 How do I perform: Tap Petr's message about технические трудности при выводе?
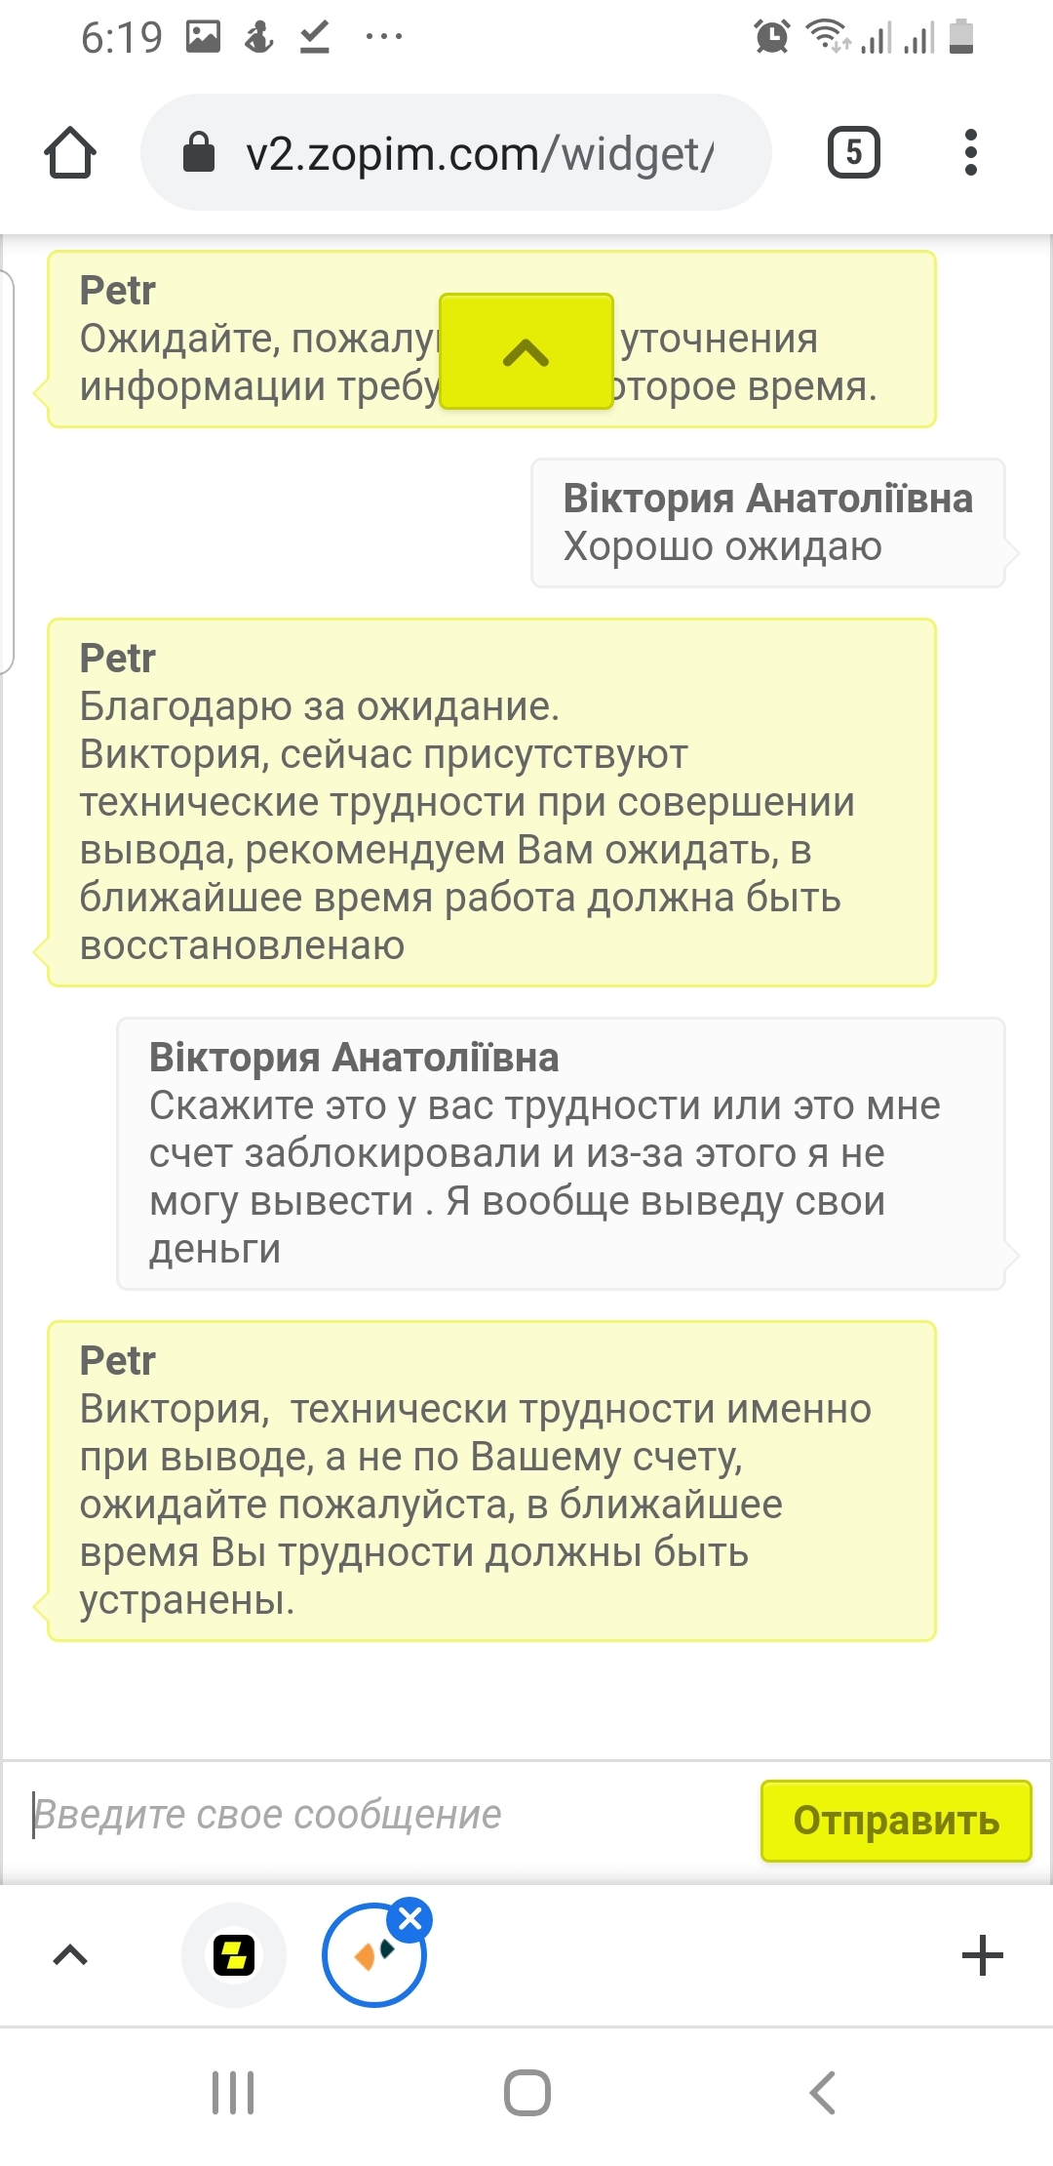[x=492, y=1481]
